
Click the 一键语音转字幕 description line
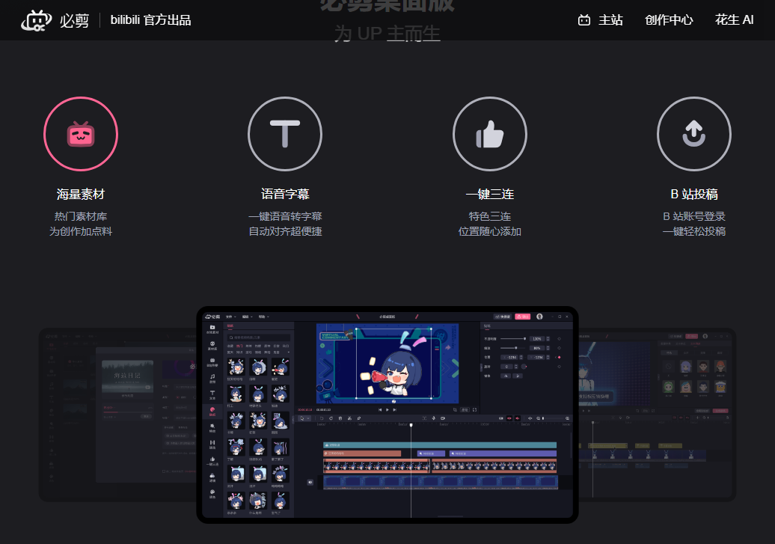click(285, 216)
